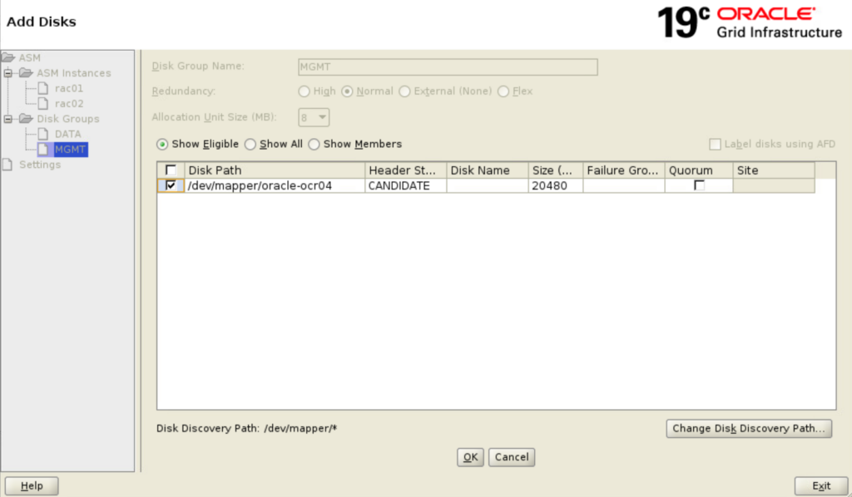Click the DATA disk group icon

click(x=43, y=134)
